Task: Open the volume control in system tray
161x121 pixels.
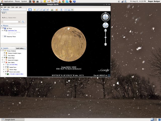Action: point(119,1)
